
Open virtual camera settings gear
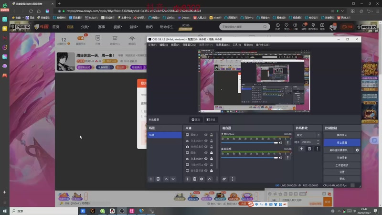[357, 150]
